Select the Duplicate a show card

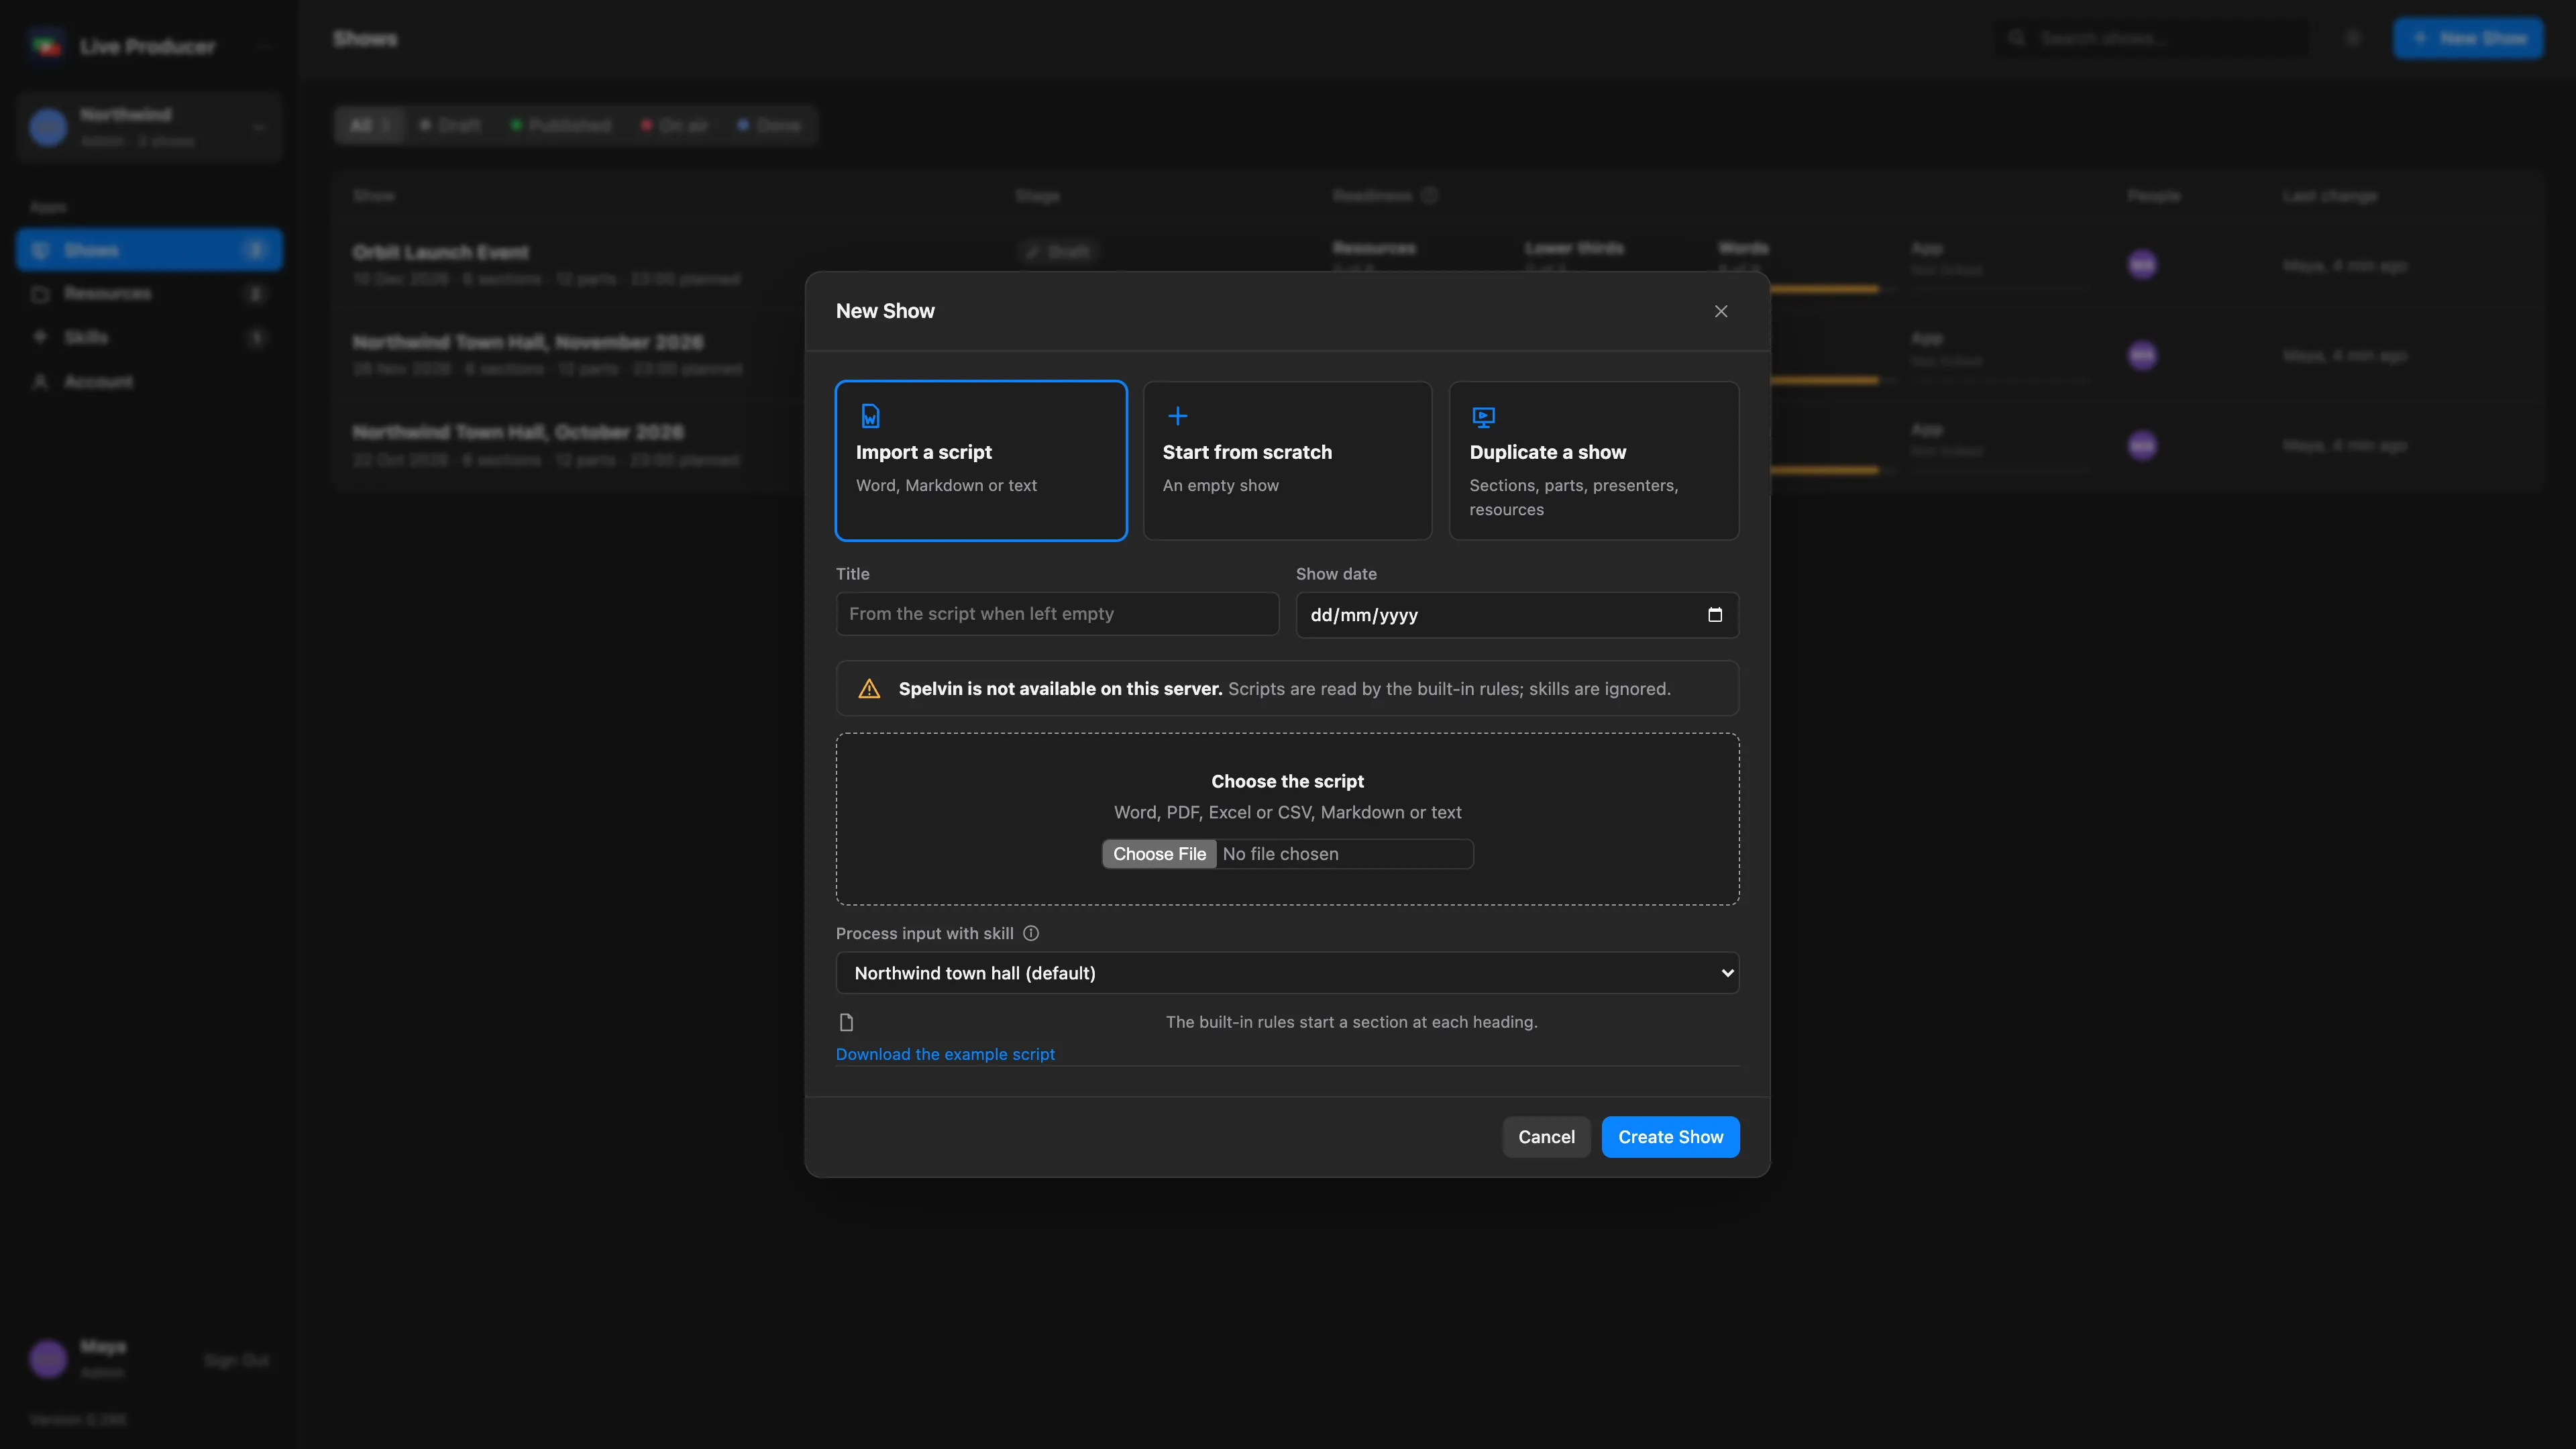(x=1594, y=460)
